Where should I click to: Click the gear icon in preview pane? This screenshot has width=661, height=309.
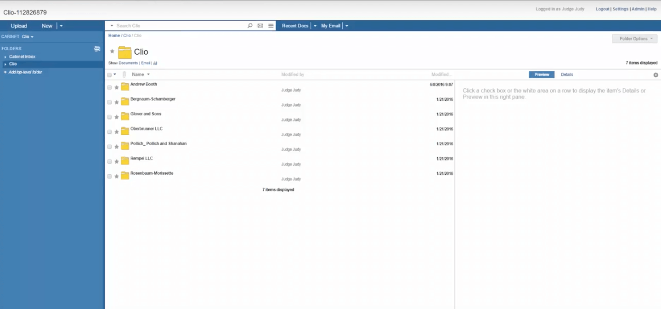click(x=655, y=75)
